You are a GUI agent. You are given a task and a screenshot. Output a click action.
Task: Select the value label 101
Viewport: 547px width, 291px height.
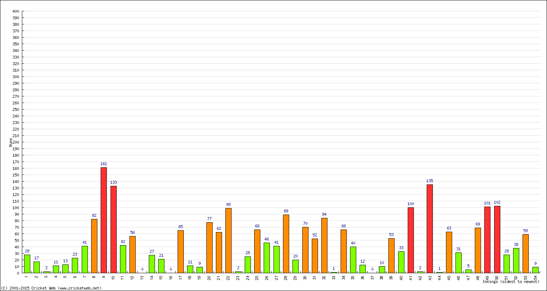coord(488,203)
